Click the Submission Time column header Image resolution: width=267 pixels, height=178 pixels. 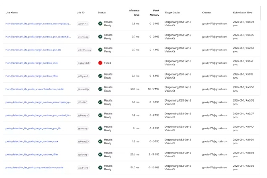click(x=243, y=13)
